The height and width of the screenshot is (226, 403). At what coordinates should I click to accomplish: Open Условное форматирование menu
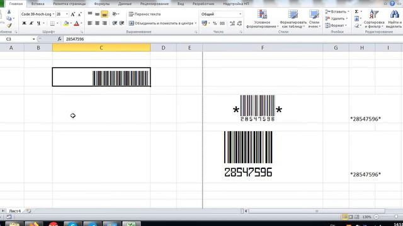pyautogui.click(x=262, y=19)
